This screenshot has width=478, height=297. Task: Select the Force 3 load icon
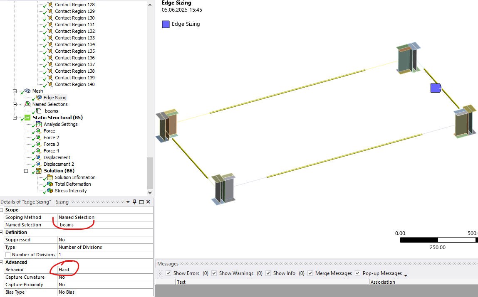coord(38,144)
